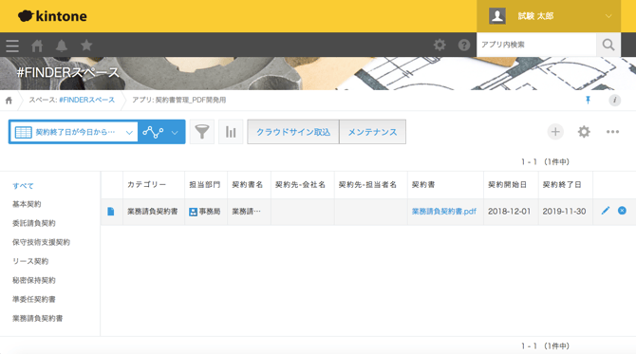Open record details via the document icon
636x354 pixels.
pyautogui.click(x=111, y=212)
